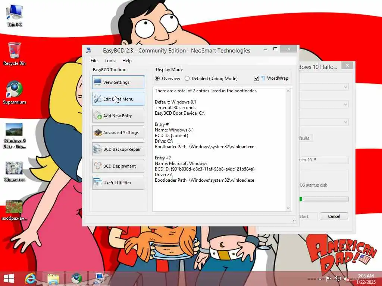
Task: Click EasyBCD taskbar icon
Action: coord(99,279)
